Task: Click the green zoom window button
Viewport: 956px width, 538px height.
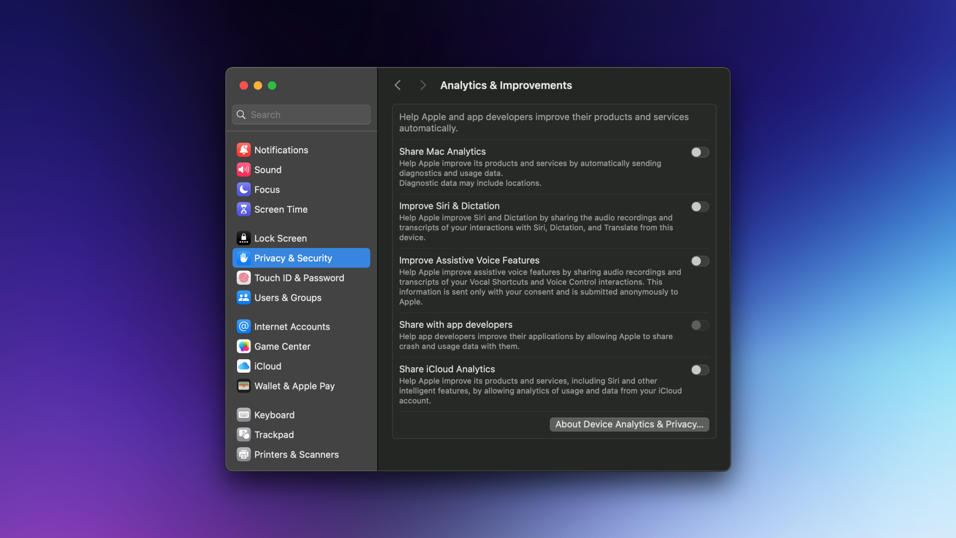Action: coord(272,86)
